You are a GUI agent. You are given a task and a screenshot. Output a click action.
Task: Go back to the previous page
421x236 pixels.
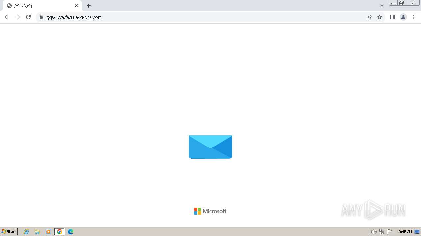pos(7,17)
